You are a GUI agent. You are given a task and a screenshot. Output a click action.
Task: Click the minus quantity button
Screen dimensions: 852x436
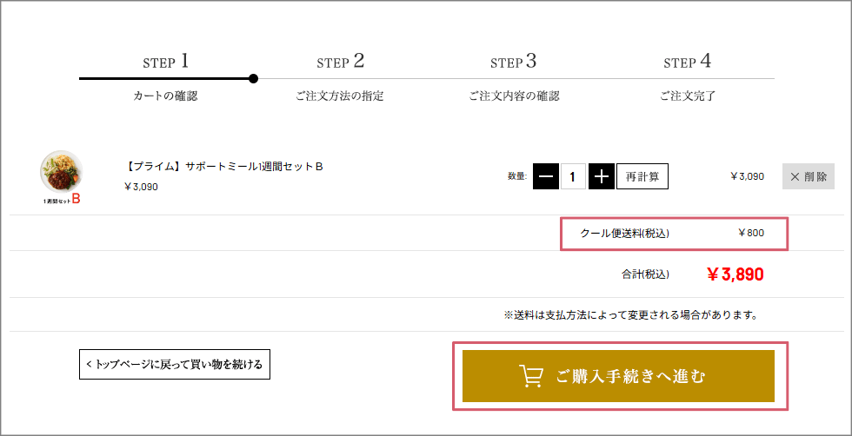pyautogui.click(x=545, y=176)
